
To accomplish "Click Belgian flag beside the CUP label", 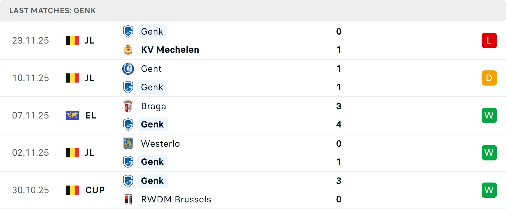I will [72, 190].
